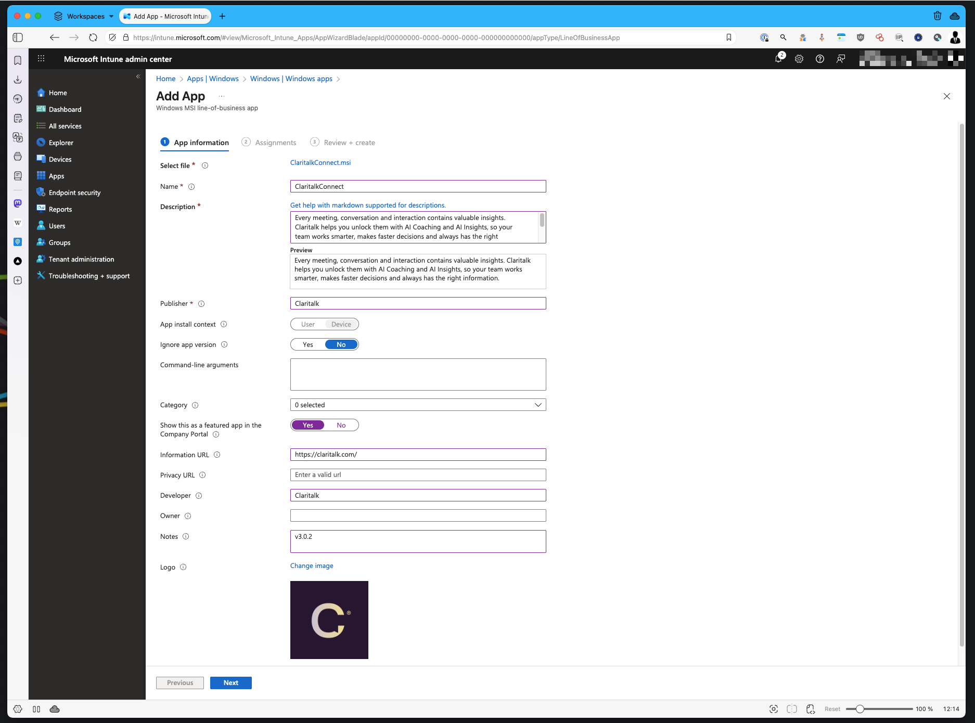Click the description box scrollbar
Viewport: 975px width, 723px height.
click(542, 221)
